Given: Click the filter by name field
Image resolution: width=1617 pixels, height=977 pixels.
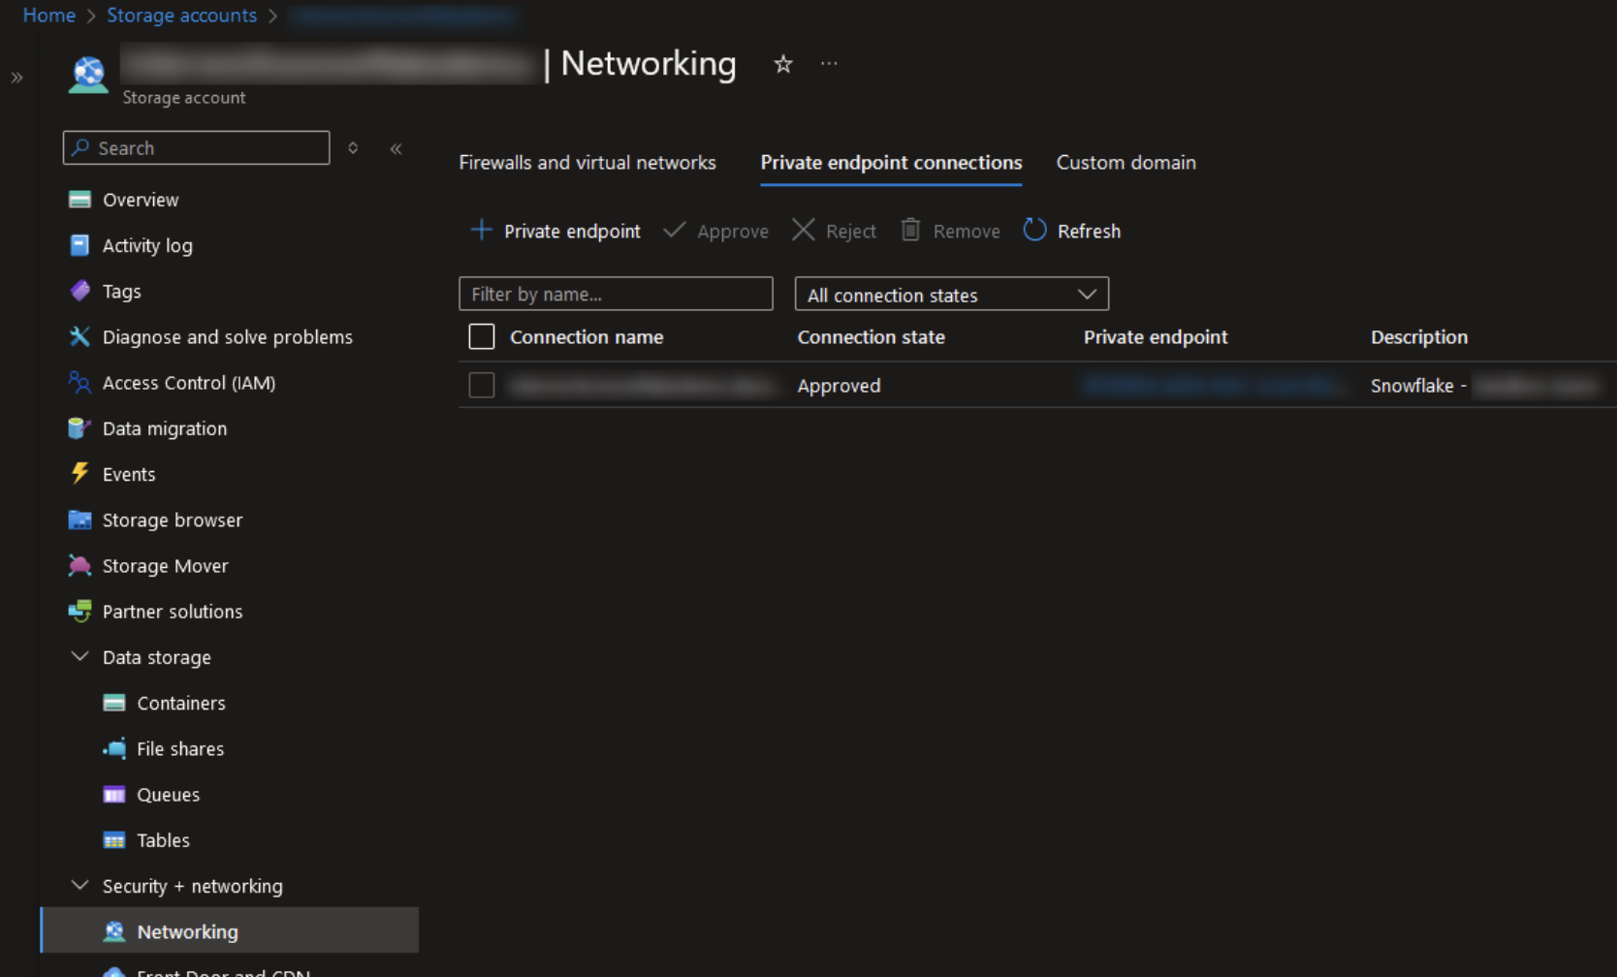Looking at the screenshot, I should (616, 294).
